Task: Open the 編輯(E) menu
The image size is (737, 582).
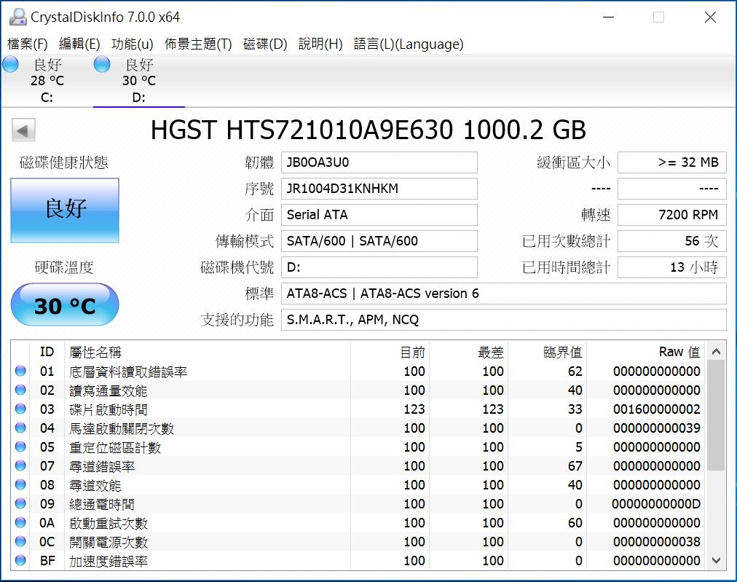Action: (x=79, y=44)
